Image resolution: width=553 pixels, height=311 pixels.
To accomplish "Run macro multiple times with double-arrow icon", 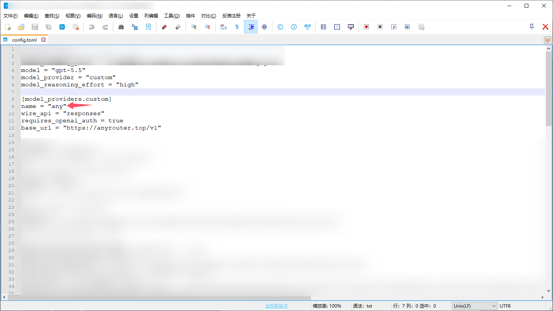I will coord(408,27).
